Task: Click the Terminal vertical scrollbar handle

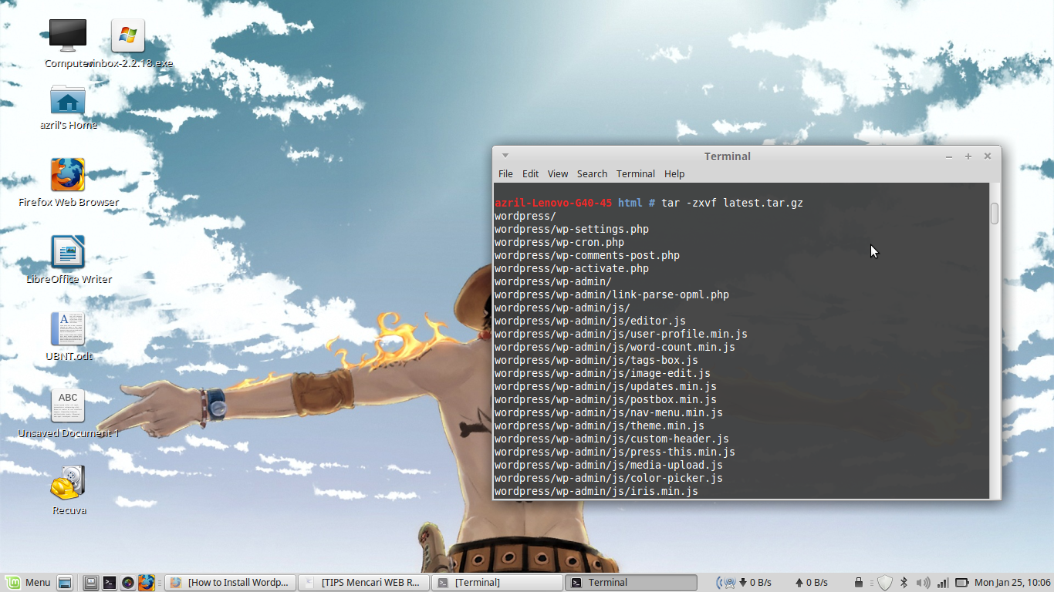Action: (x=995, y=214)
